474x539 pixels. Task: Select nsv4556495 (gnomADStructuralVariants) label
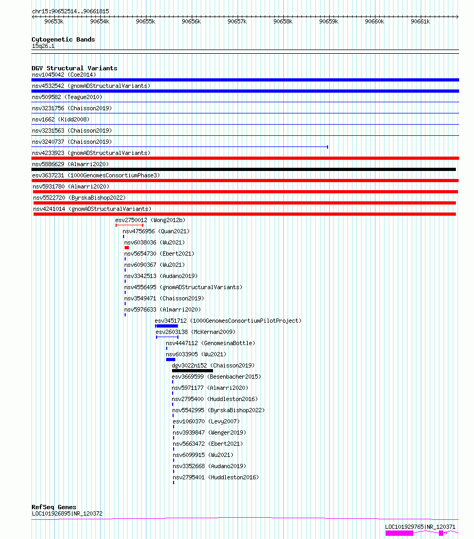point(183,287)
